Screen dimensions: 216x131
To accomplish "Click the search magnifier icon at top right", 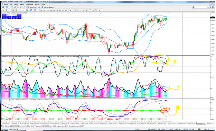I will [x=210, y=7].
